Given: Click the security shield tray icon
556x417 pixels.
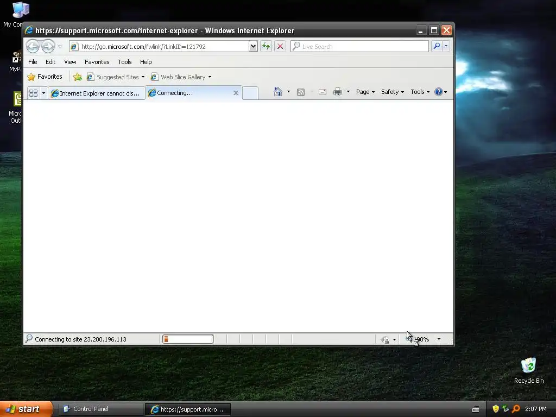Looking at the screenshot, I should click(x=496, y=409).
